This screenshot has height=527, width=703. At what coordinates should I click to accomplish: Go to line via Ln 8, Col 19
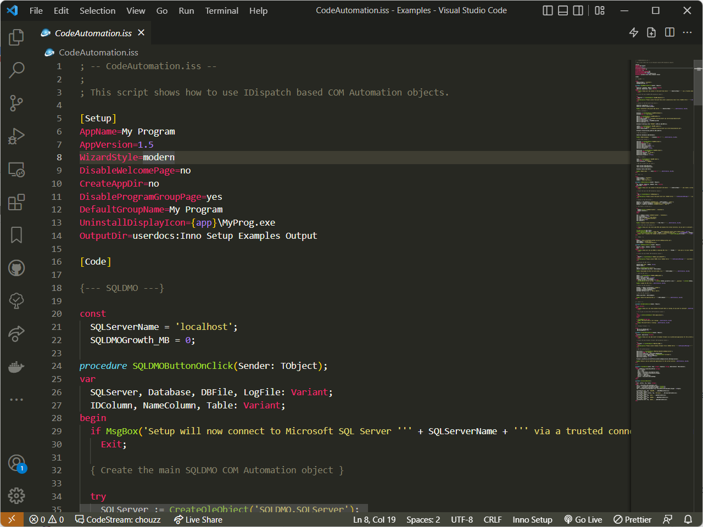pos(374,519)
